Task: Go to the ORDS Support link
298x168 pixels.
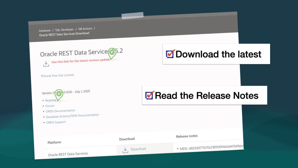Action: click(x=56, y=122)
